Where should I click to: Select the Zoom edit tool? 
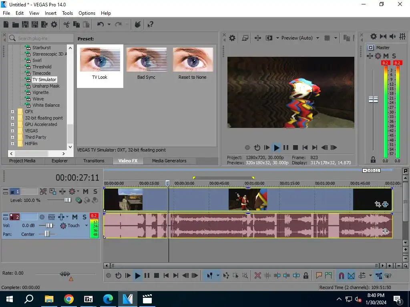[245, 275]
